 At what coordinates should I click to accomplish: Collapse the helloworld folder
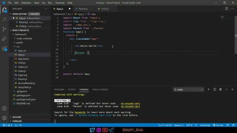tap(13, 34)
